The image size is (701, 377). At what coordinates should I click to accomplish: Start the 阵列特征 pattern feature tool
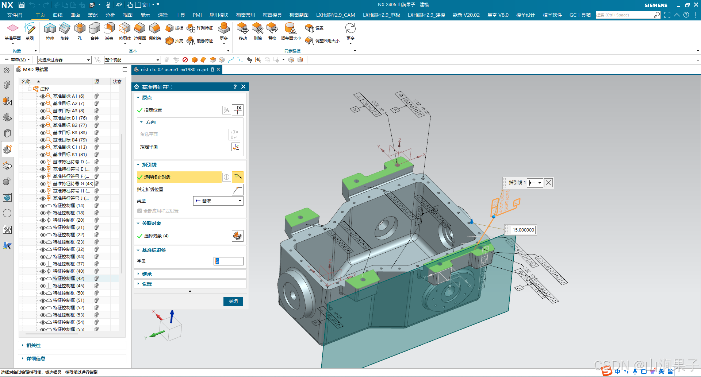(200, 28)
